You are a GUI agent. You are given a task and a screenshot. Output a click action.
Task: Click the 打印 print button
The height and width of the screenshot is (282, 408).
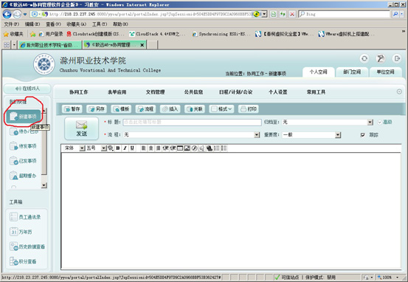click(249, 109)
